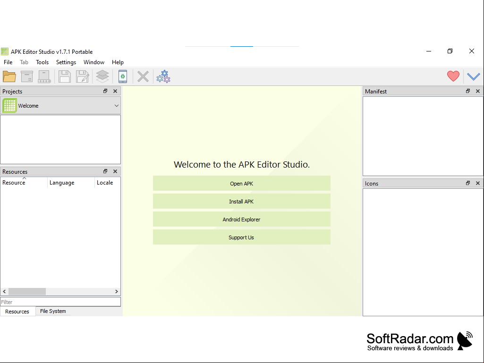
Task: Click the Save floppy disk toolbar icon
Action: [65, 76]
